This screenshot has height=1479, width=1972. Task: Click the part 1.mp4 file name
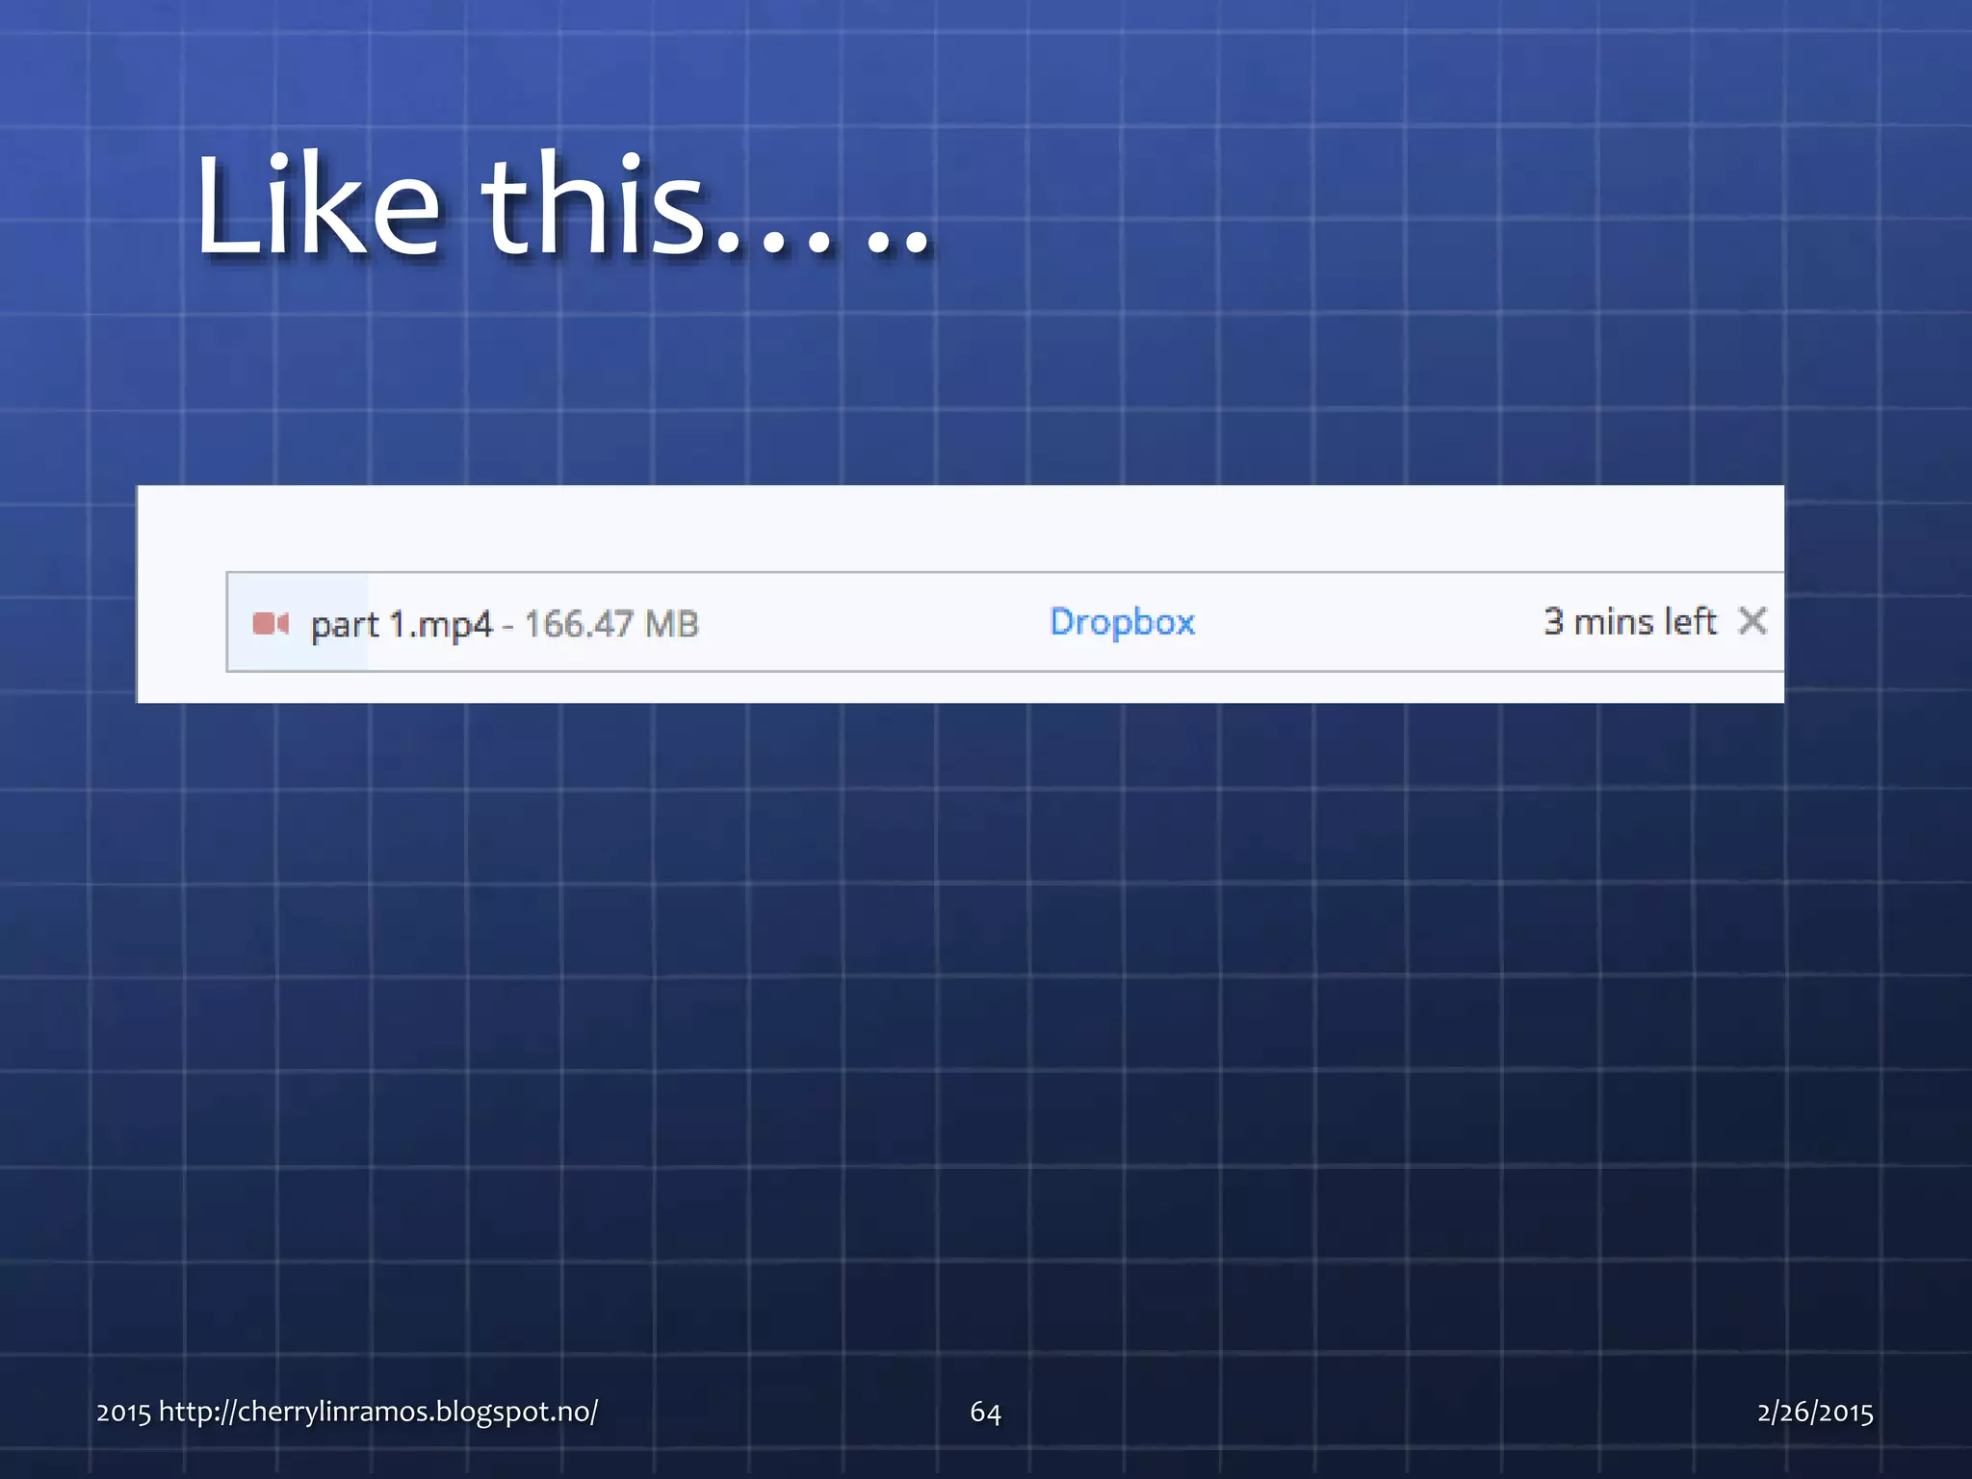[401, 625]
